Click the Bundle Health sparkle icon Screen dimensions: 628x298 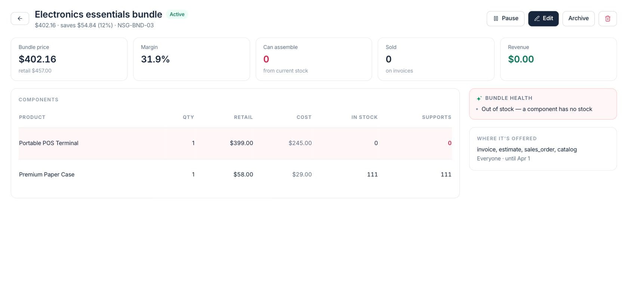(479, 98)
